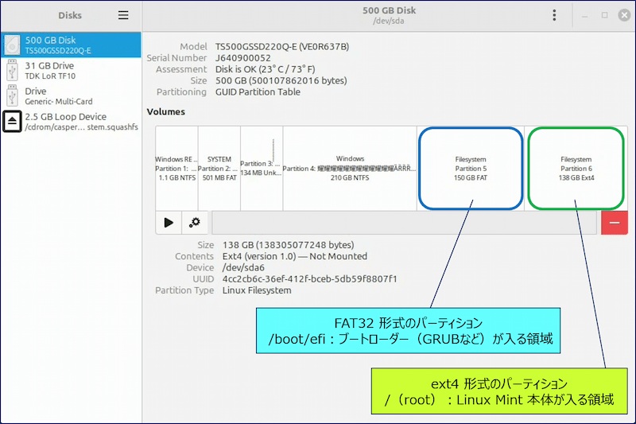This screenshot has height=424, width=636.
Task: Minimize the Disks window
Action: [x=584, y=15]
